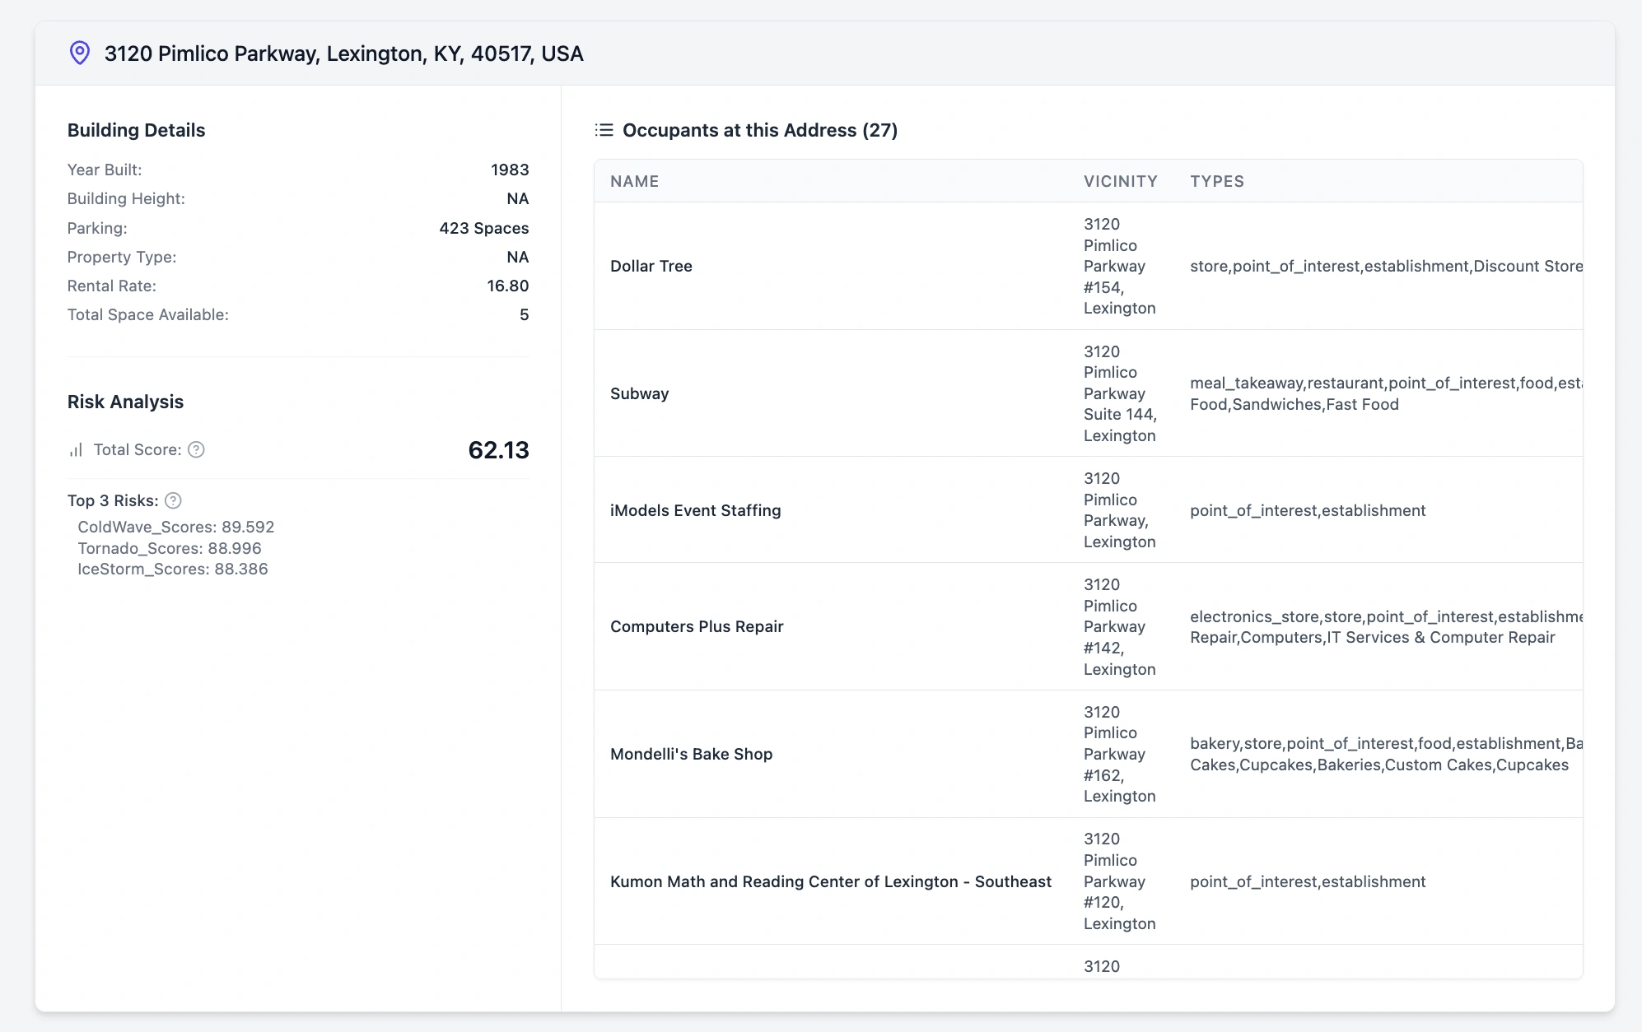Click the Parking value 423 Spaces
Viewport: 1642px width, 1032px height.
[484, 228]
